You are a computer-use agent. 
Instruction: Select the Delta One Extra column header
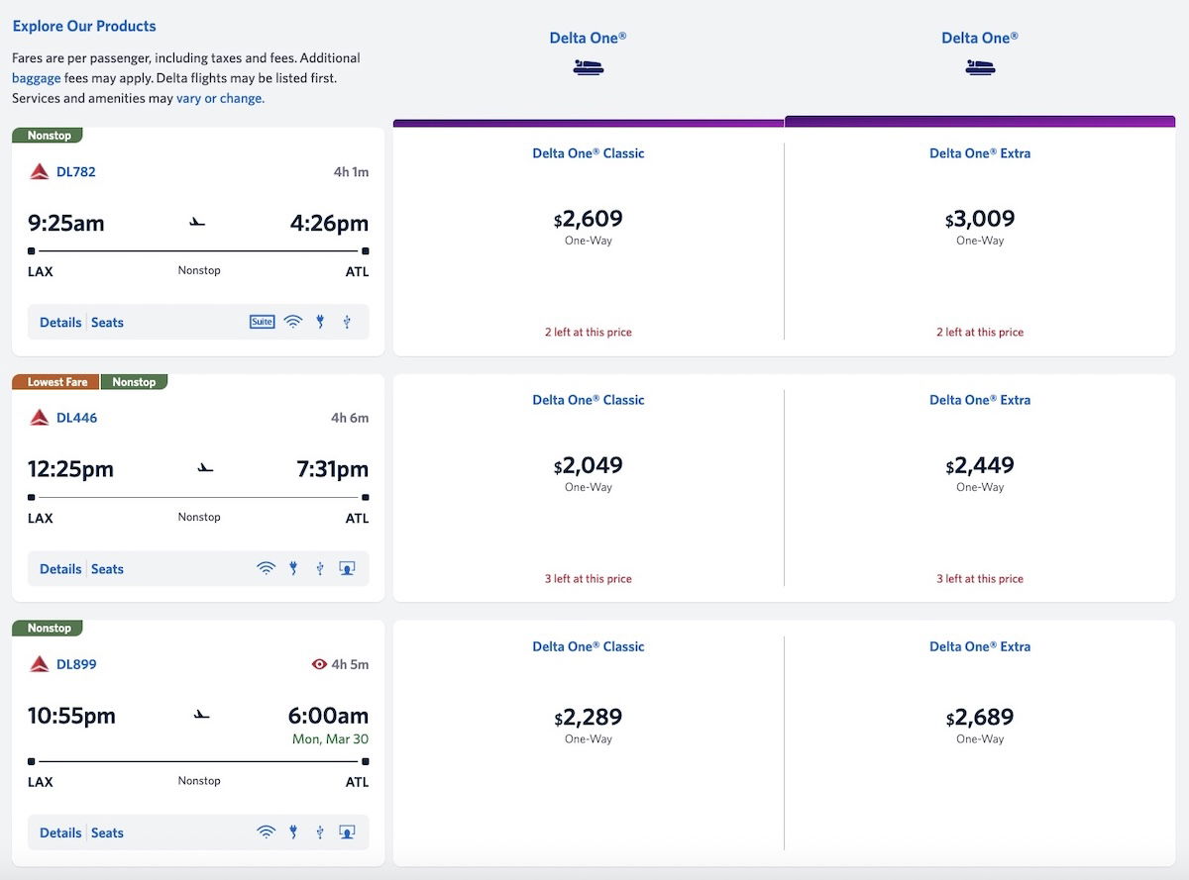(980, 153)
